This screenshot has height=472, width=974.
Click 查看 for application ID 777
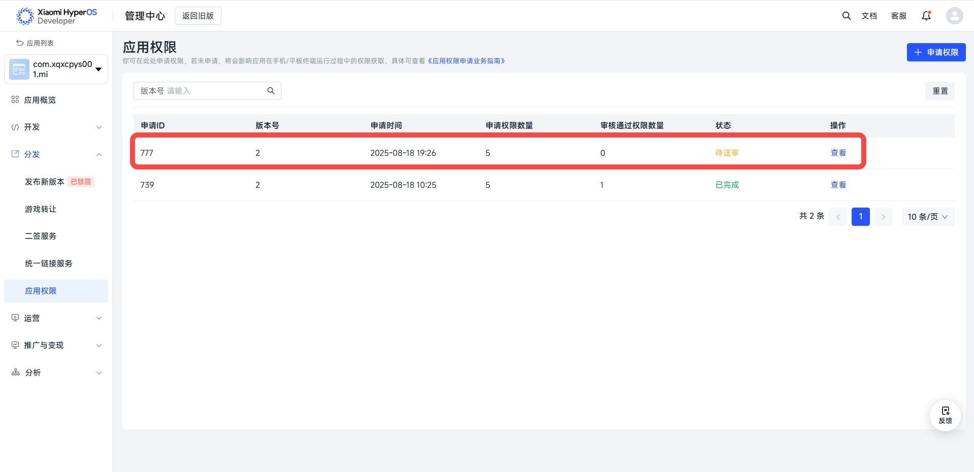pyautogui.click(x=838, y=153)
